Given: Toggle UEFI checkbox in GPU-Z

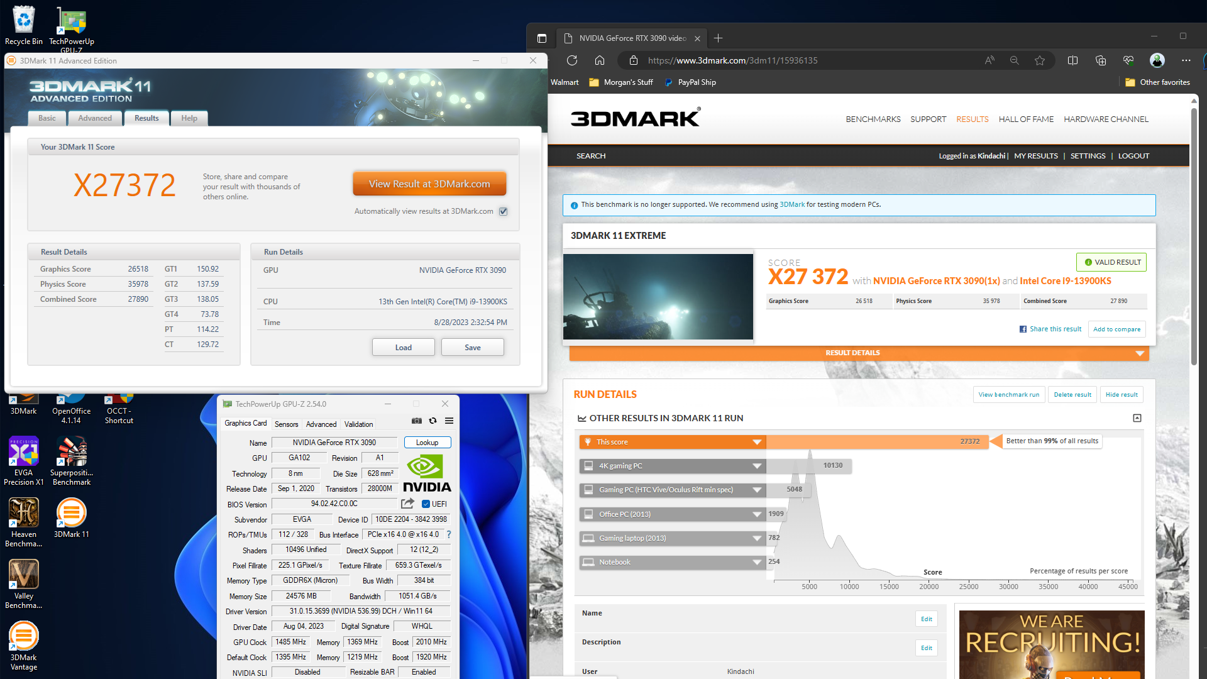Looking at the screenshot, I should (426, 504).
